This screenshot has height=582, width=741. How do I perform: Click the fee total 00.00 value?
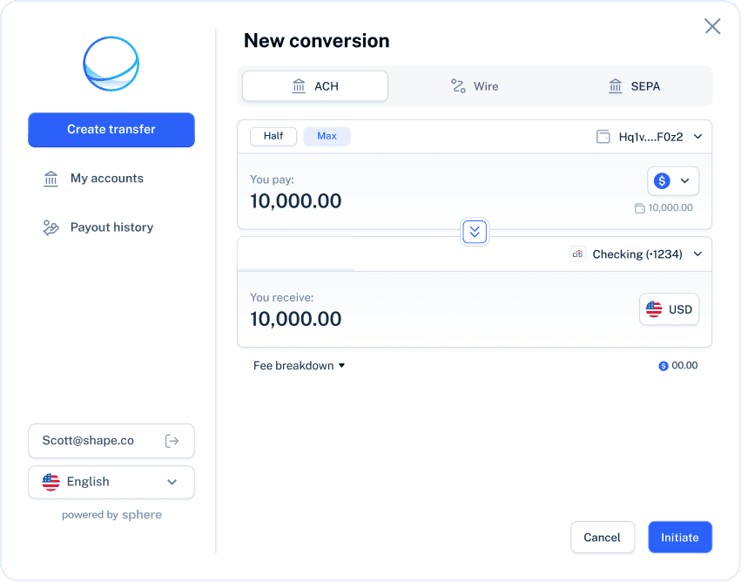pos(684,365)
